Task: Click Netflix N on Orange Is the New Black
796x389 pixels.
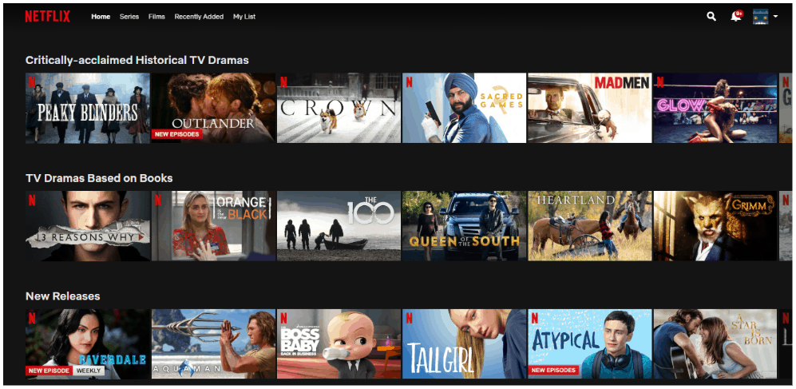Action: [158, 200]
